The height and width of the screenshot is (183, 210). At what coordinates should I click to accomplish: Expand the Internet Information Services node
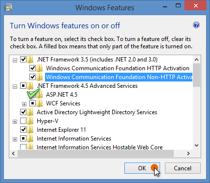point(15,139)
